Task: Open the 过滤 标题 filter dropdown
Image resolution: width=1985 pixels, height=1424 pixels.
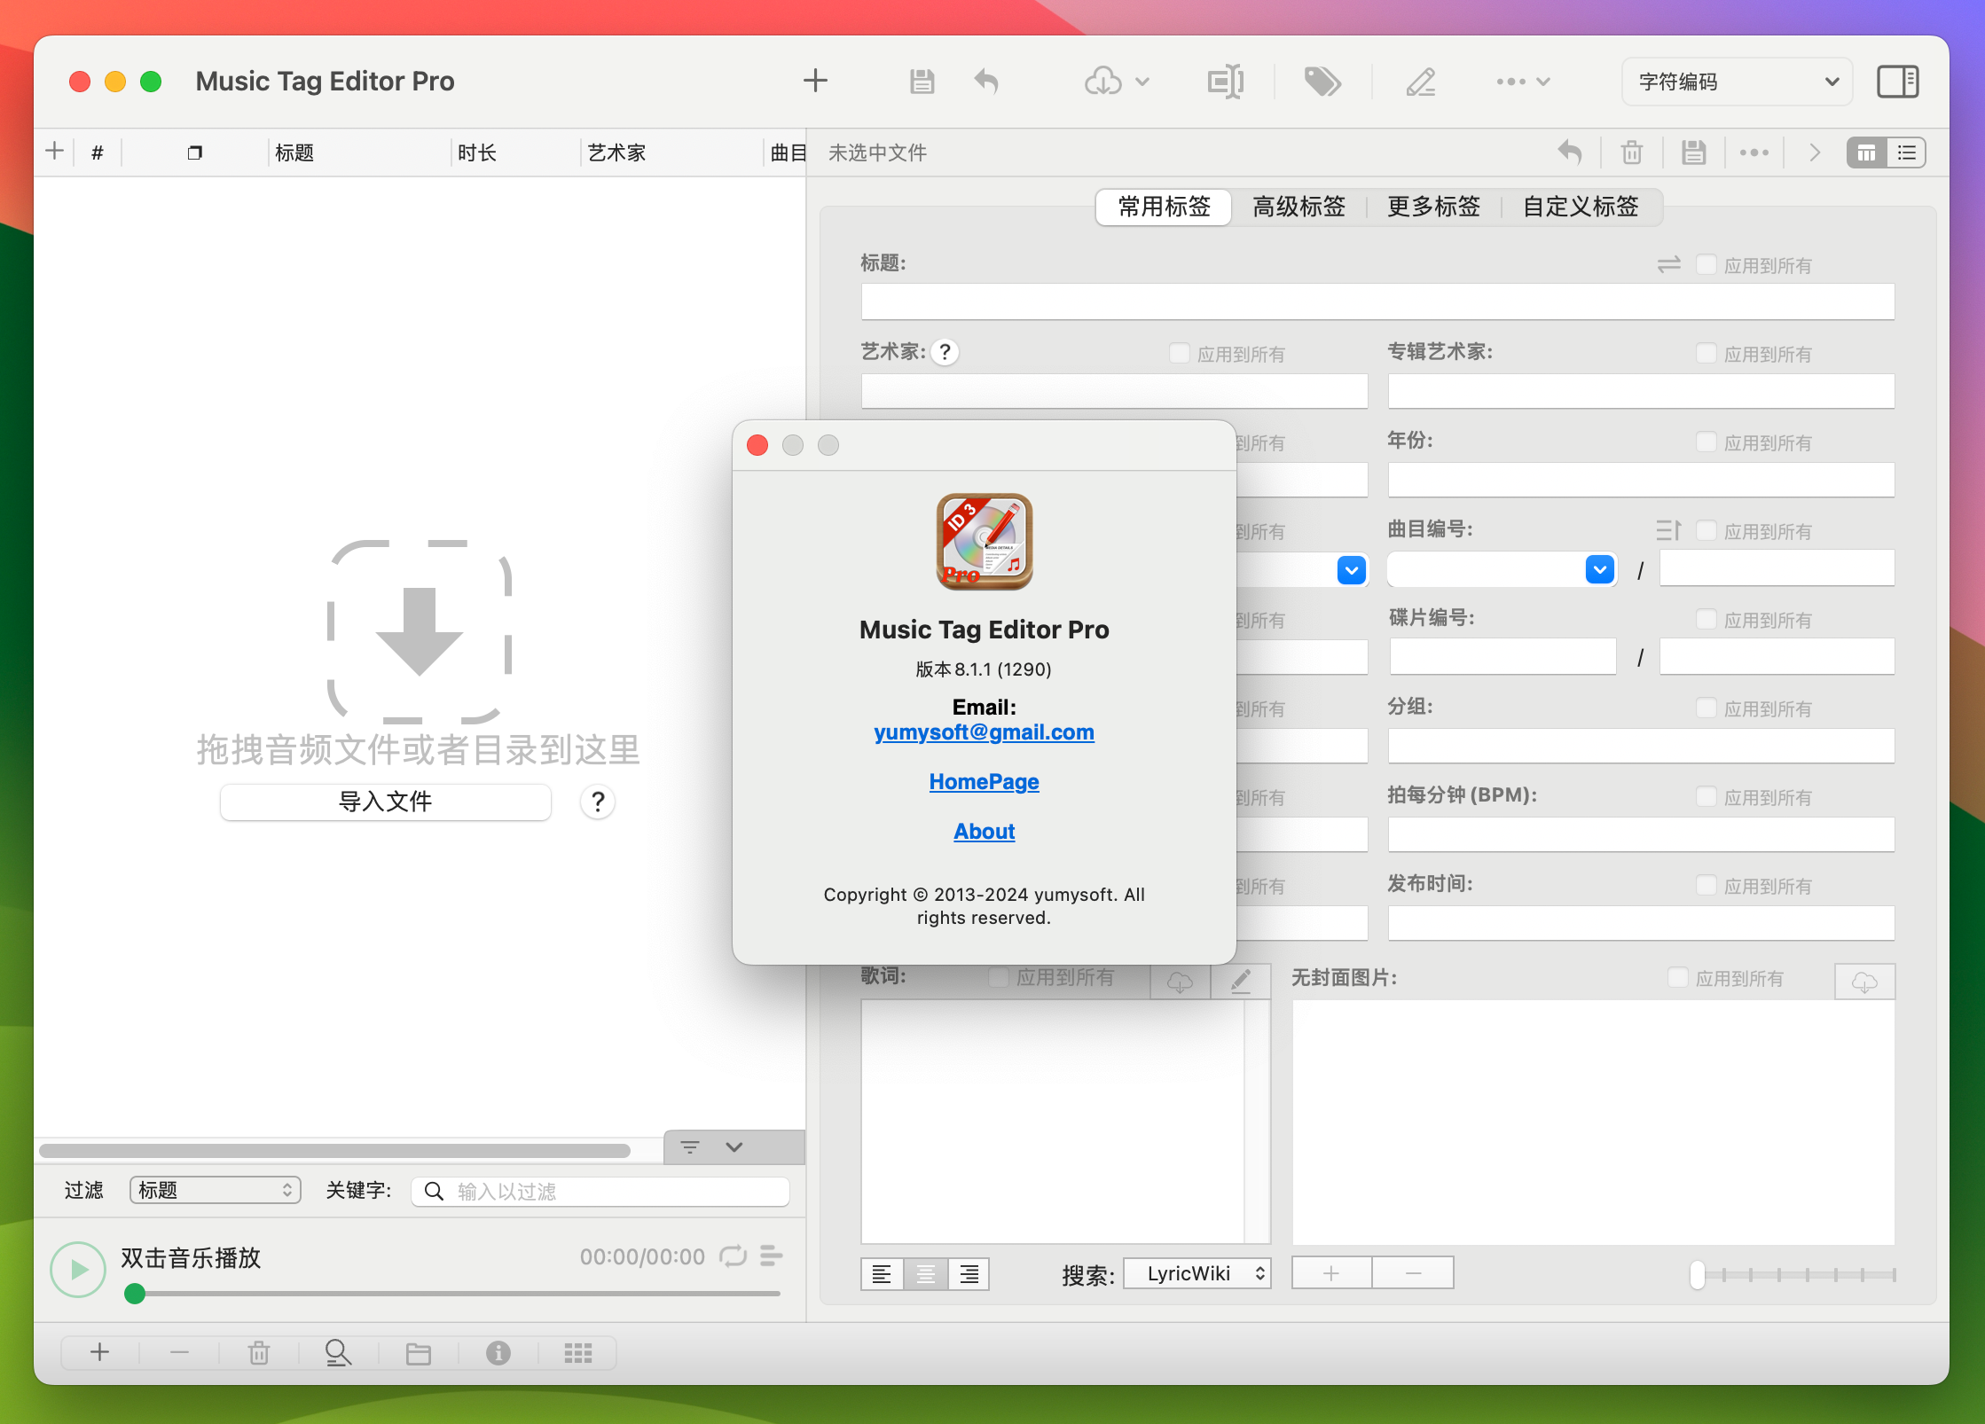Action: point(216,1190)
